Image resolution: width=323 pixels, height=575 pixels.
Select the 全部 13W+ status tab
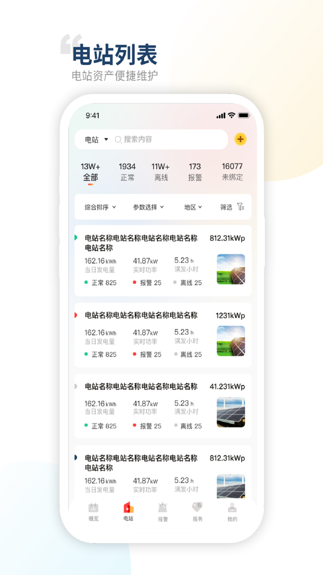[x=90, y=172]
